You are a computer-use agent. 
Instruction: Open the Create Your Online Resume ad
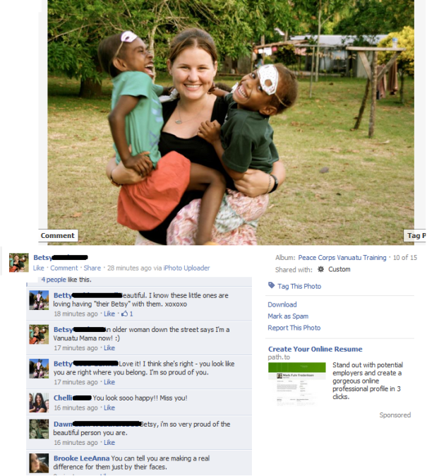315,349
